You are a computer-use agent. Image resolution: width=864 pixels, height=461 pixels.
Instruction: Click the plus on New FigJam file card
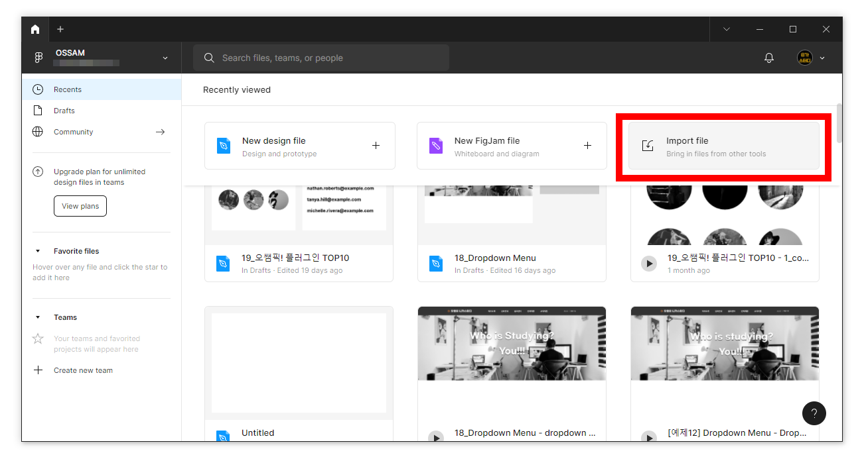click(587, 146)
